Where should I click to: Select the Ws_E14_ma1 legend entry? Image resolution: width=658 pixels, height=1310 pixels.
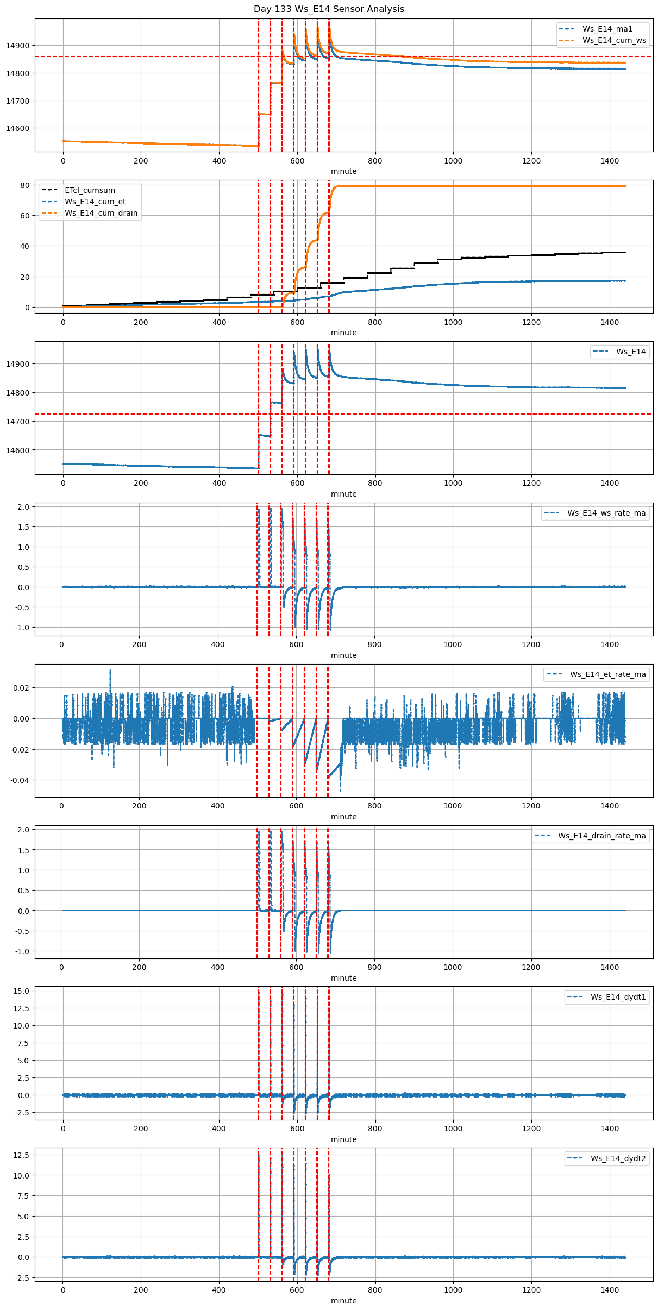pyautogui.click(x=607, y=29)
